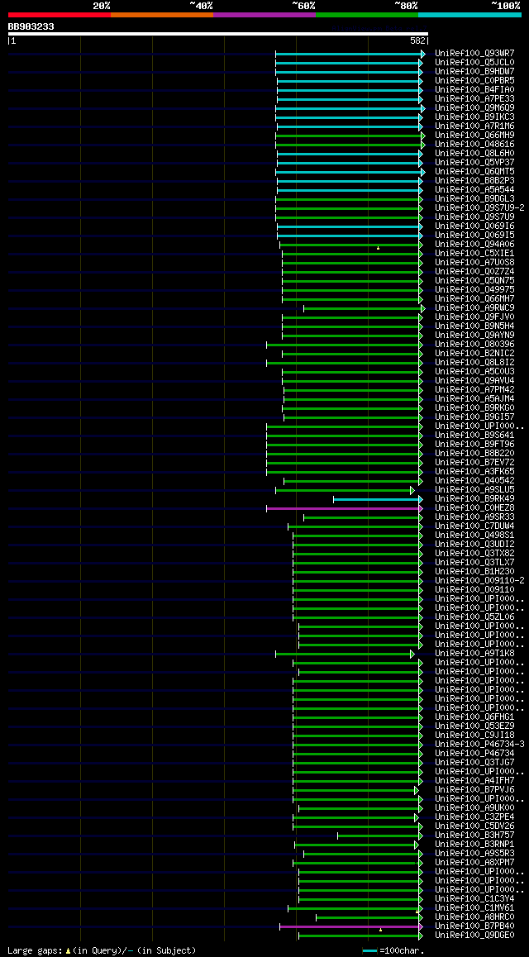Click the orange ~40% identity legend segment
The image size is (529, 957).
[x=162, y=14]
